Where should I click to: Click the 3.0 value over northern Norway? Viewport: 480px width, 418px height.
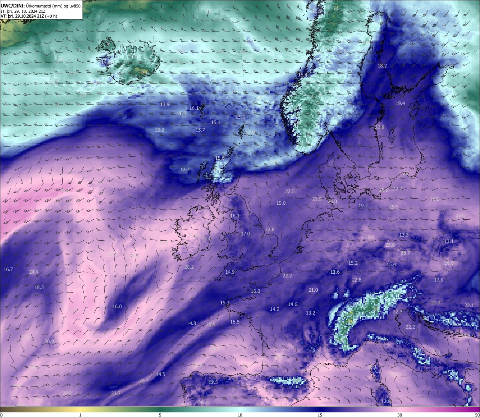point(336,8)
